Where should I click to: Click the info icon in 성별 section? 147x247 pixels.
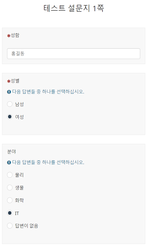tap(9, 92)
